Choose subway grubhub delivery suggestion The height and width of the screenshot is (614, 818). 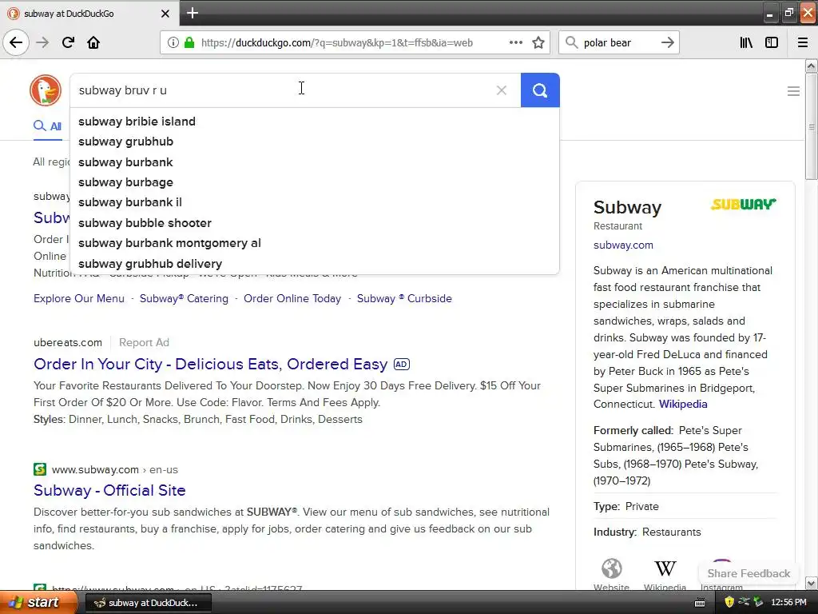coord(315,264)
